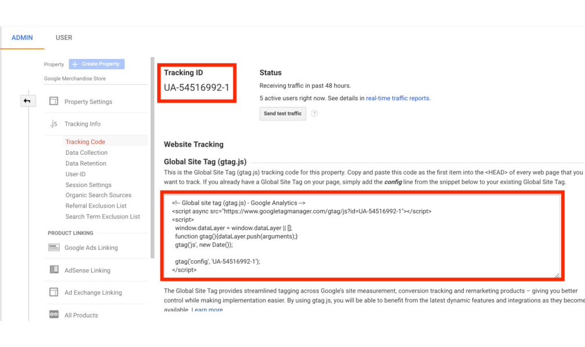Open the real-time traffic reports link
585x347 pixels.
click(x=397, y=98)
